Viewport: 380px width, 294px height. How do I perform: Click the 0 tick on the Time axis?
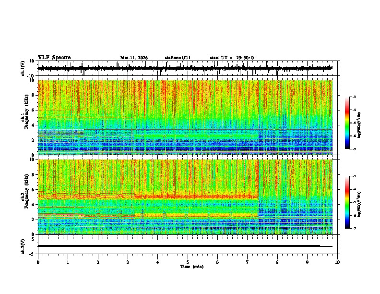tap(38, 262)
